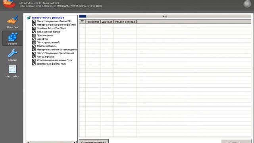
Task: Click the MS Windows XP Professional SP3 text
Action: tap(39, 3)
